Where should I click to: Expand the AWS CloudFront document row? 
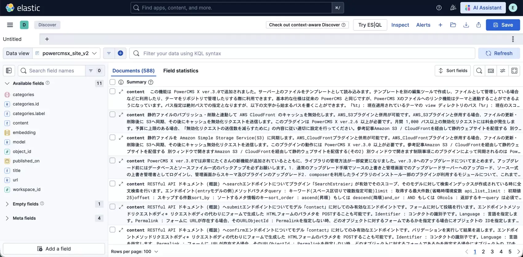121,115
